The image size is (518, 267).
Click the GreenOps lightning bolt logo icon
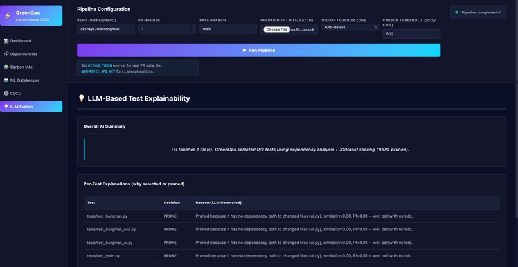(x=8, y=15)
